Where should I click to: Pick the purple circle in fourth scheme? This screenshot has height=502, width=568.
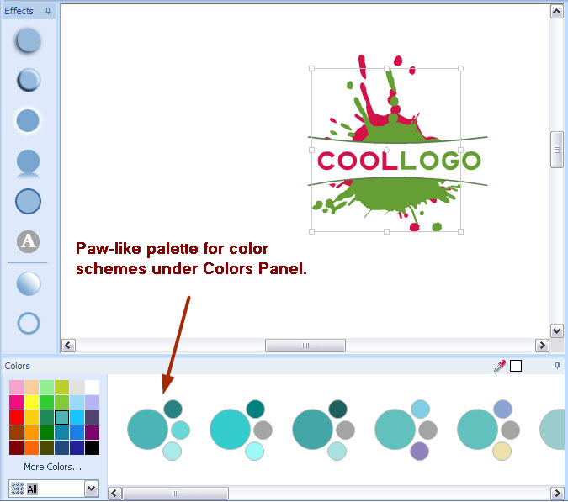pos(420,452)
